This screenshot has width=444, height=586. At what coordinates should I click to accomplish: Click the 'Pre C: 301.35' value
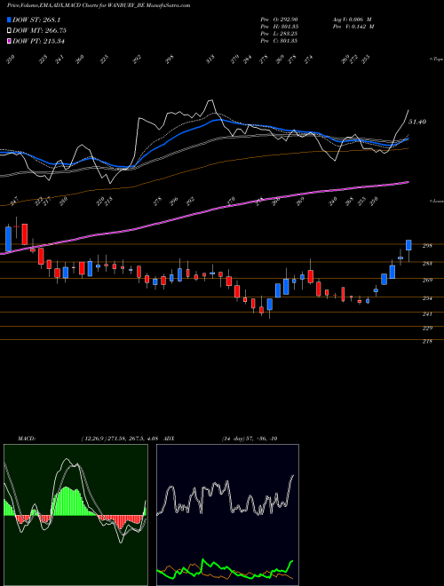279,41
